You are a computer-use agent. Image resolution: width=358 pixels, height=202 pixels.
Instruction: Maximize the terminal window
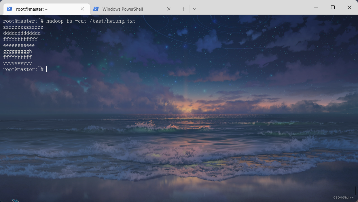(x=333, y=7)
